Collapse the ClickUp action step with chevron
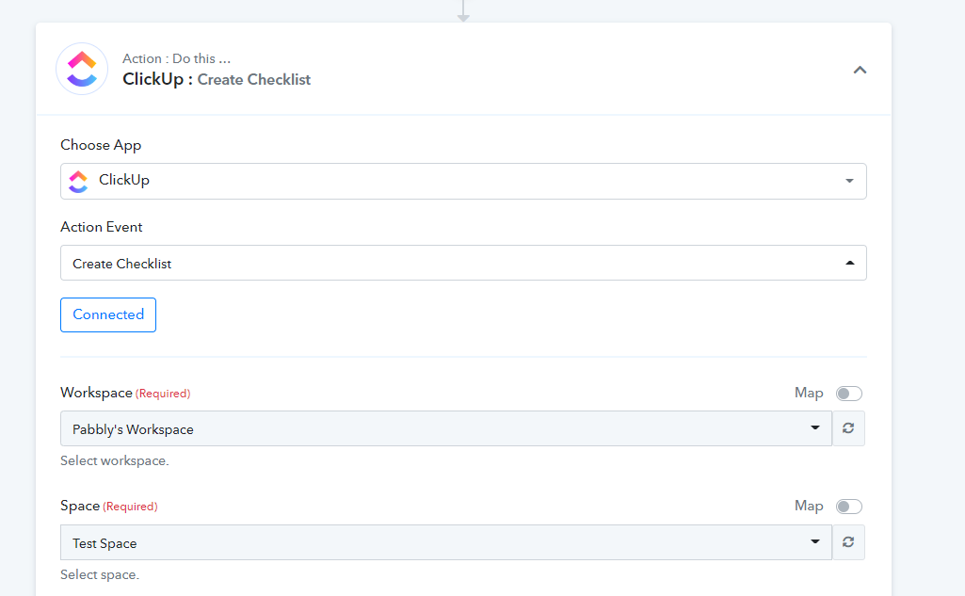965x596 pixels. click(860, 71)
